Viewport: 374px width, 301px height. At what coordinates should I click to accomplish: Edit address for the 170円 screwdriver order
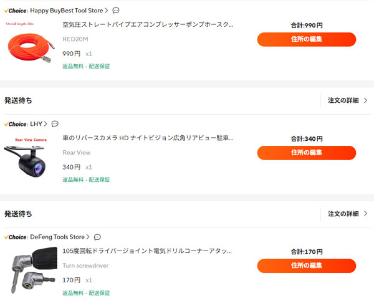pyautogui.click(x=306, y=265)
